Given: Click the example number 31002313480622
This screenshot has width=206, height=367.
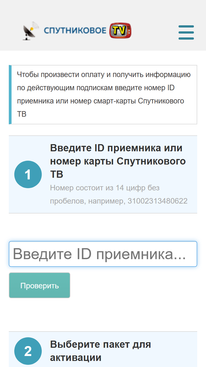Looking at the screenshot, I should pyautogui.click(x=158, y=201).
